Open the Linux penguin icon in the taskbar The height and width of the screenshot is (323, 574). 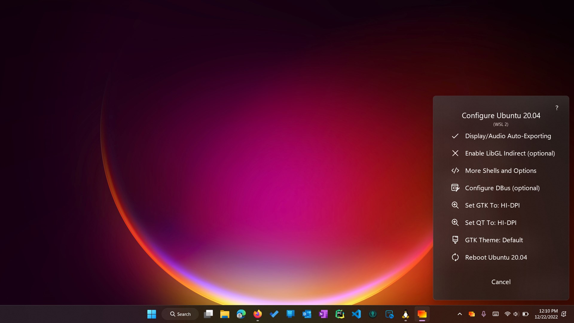pyautogui.click(x=405, y=314)
